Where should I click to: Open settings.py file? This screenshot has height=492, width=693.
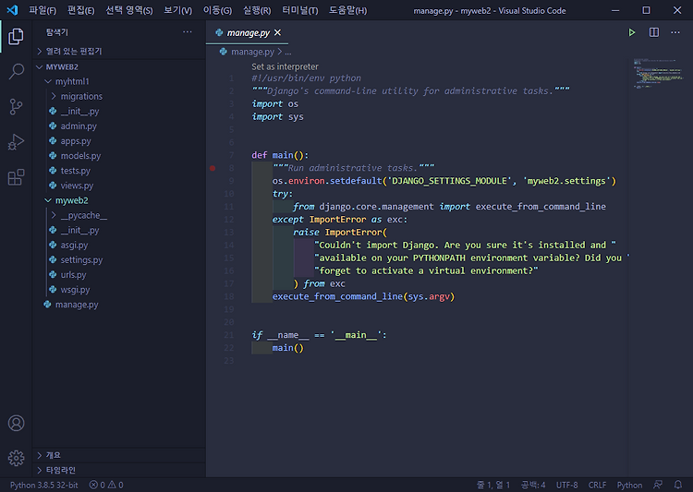click(81, 259)
